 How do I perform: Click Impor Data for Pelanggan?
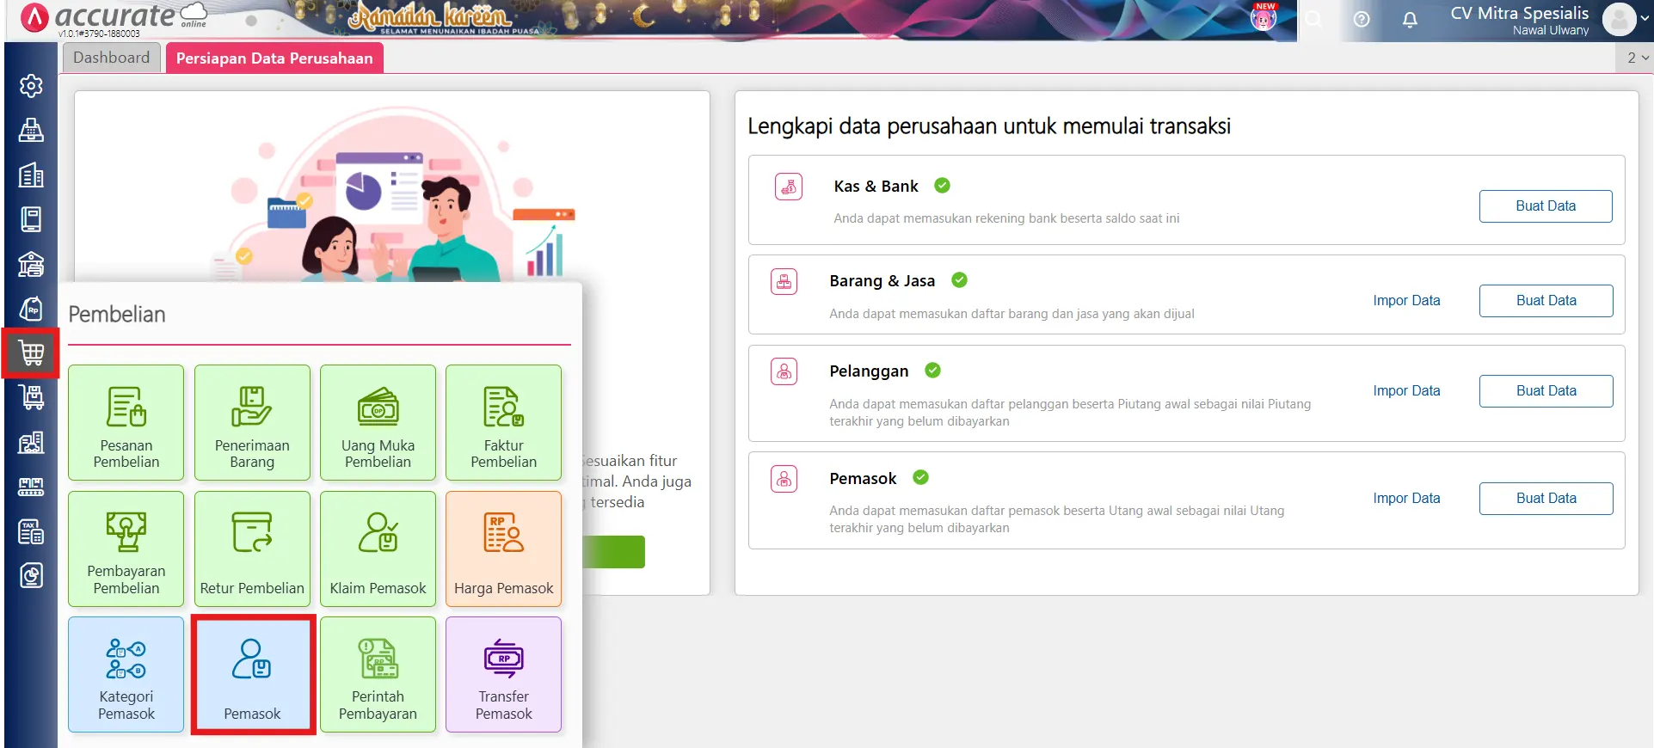1406,391
